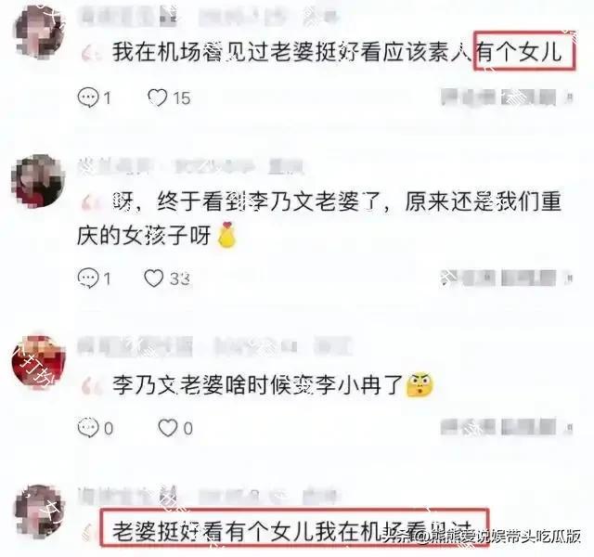The width and height of the screenshot is (594, 557).
Task: Click quote mark icon before 李乃文老婆啥时候 comment
Action: point(92,386)
